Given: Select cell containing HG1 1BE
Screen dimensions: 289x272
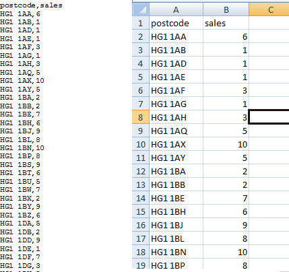Looking at the screenshot, I should coord(176,198).
